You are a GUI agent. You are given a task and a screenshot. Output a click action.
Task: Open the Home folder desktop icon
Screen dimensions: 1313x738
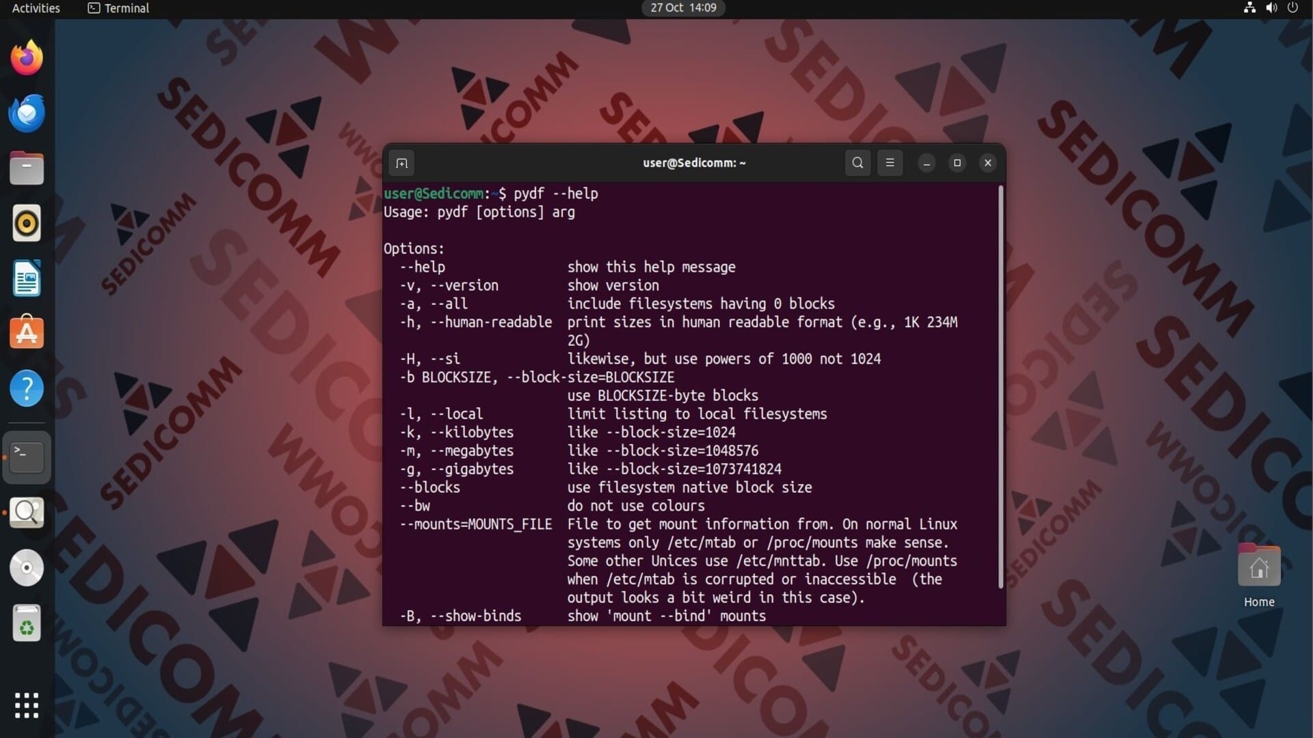point(1259,575)
